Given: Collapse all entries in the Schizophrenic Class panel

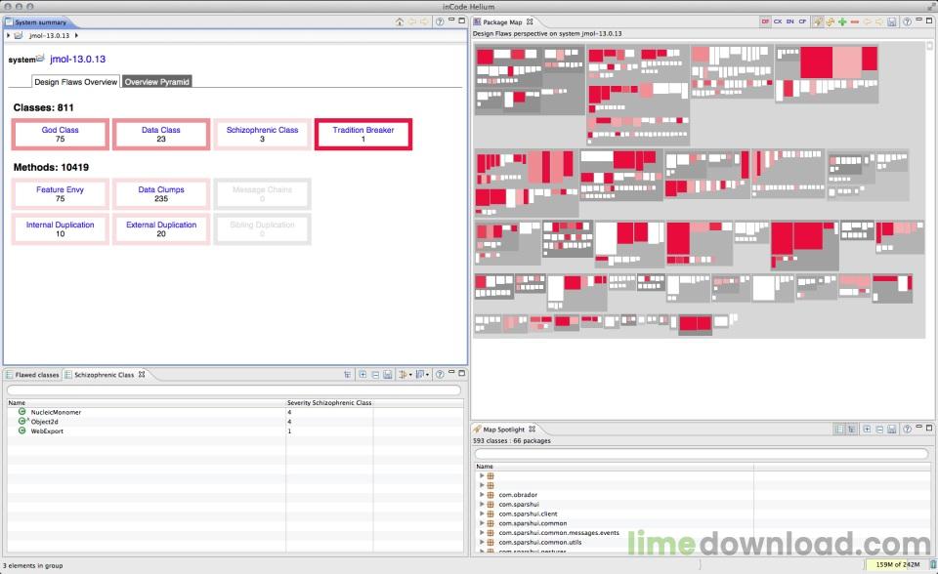Looking at the screenshot, I should coord(375,374).
